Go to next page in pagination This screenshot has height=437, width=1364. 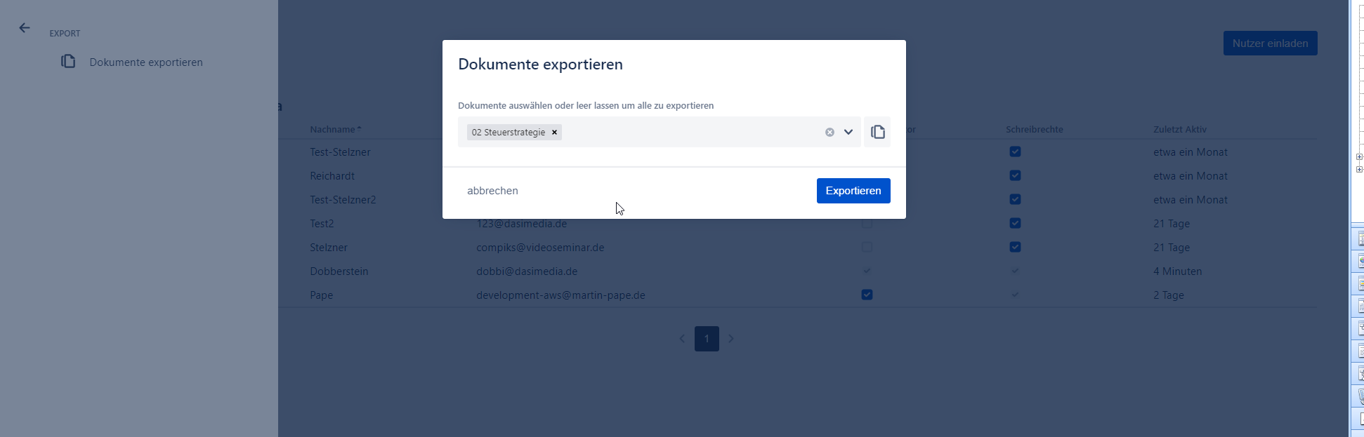point(730,338)
